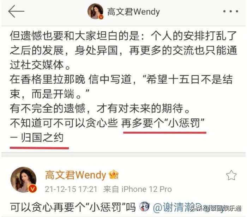The image size is (247, 217).
Task: Tap the header profile avatar of 高文君Wendy
Action: coord(95,11)
